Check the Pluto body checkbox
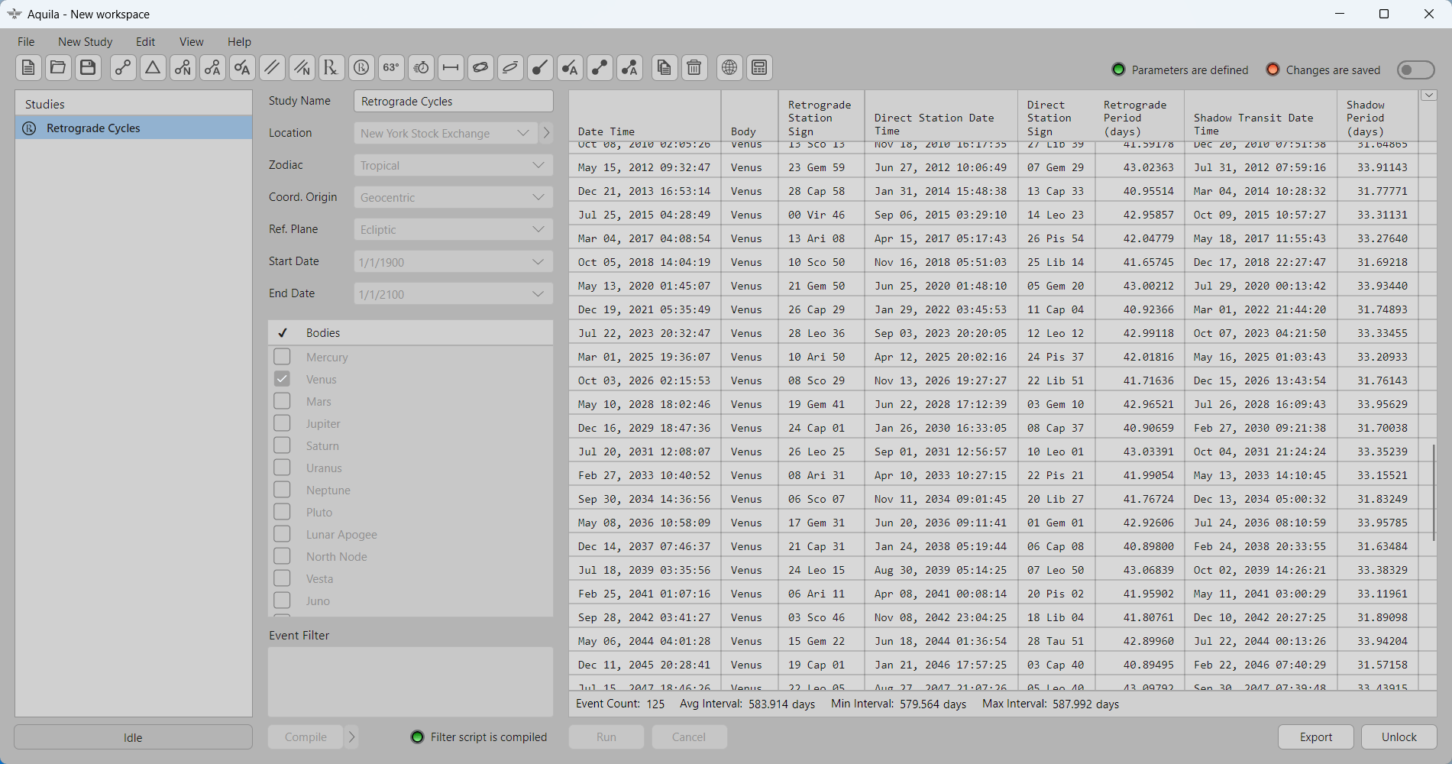Viewport: 1452px width, 764px height. coord(282,512)
